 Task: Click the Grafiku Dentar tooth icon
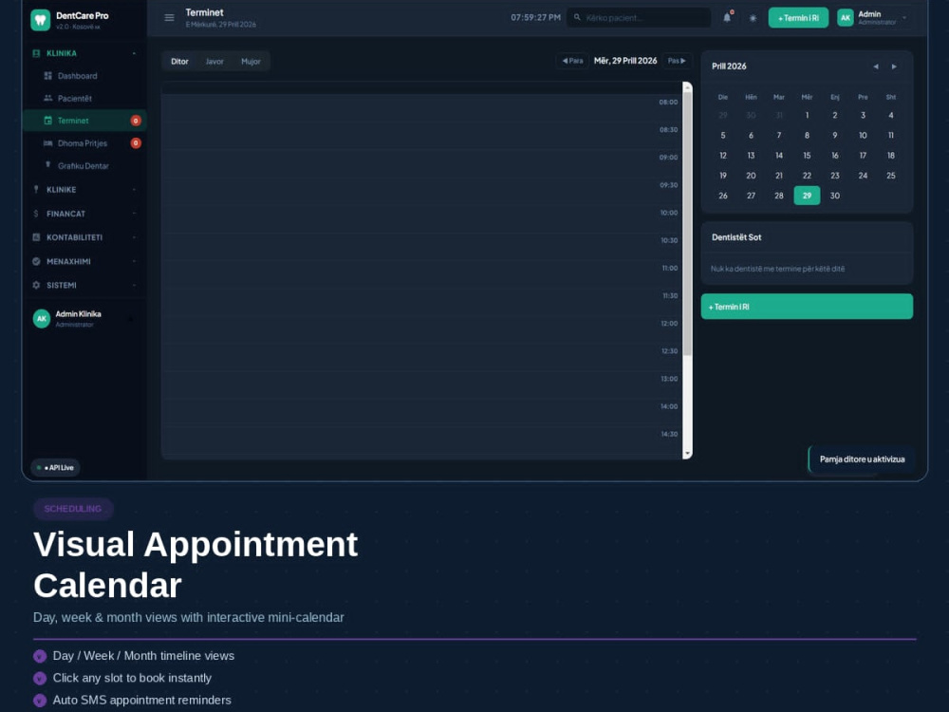click(47, 164)
